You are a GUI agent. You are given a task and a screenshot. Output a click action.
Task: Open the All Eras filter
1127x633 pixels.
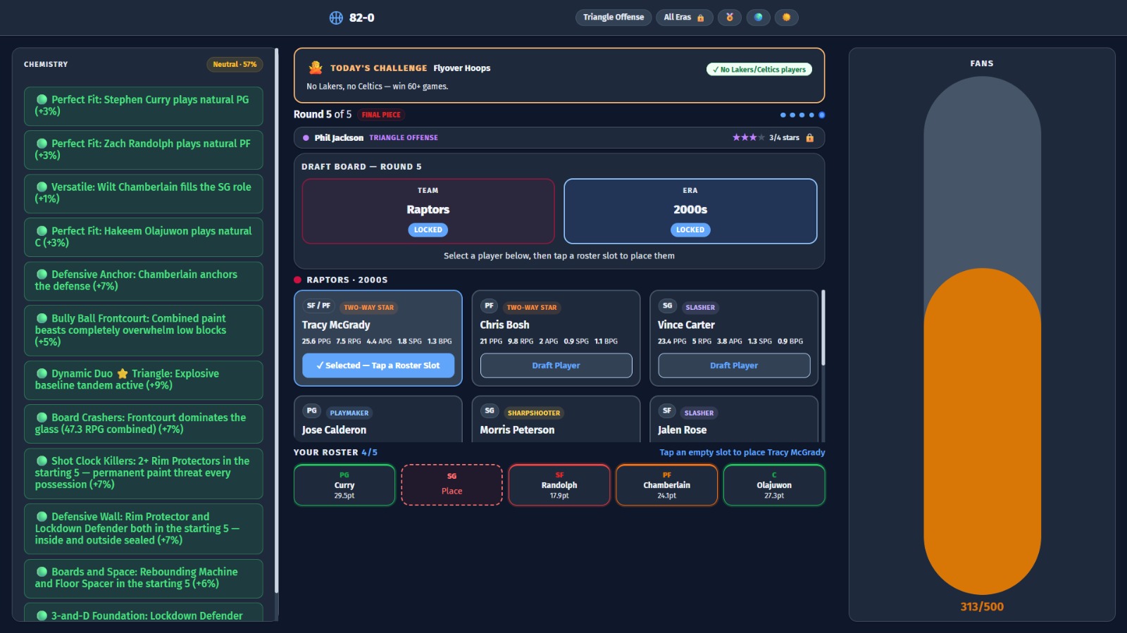684,18
